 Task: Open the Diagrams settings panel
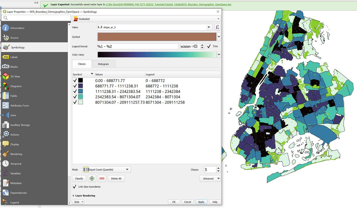coord(18,86)
